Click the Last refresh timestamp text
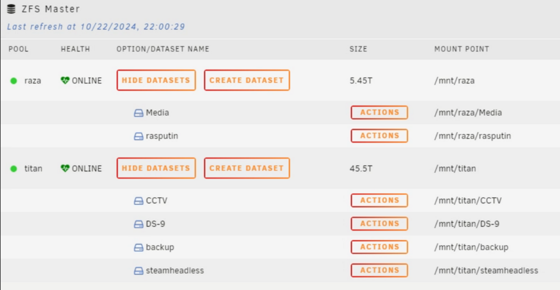Viewport: 560px width, 290px height. coord(96,27)
